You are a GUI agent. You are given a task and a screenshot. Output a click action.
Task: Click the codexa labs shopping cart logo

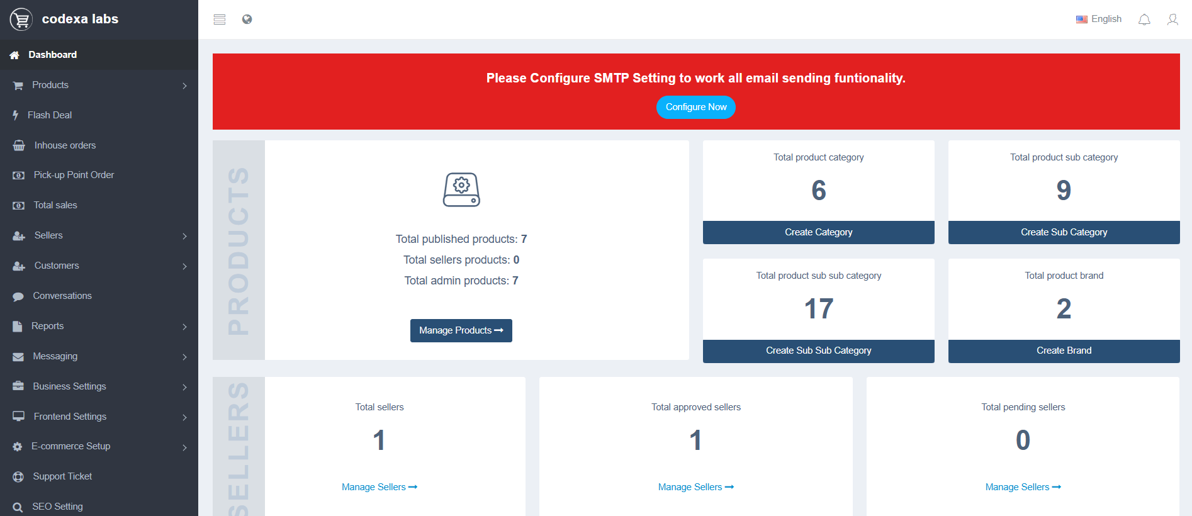tap(21, 20)
